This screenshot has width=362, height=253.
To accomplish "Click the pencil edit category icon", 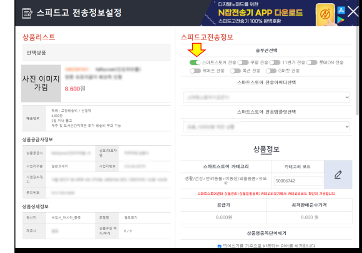I will click(x=338, y=174).
